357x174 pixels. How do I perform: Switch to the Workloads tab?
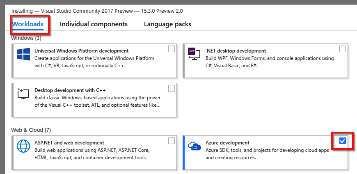tap(27, 24)
